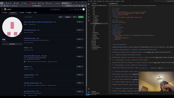Image resolution: width=174 pixels, height=98 pixels.
Task: Click browser address bar showing github.com
Action: click(x=37, y=6)
